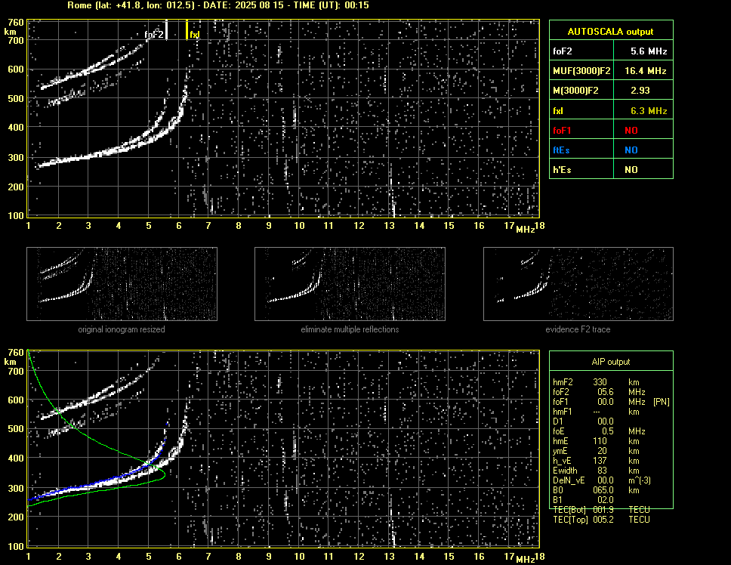This screenshot has height=565, width=731.
Task: Click the 10 MHz tick label under bottom ionogram
Action: (x=299, y=556)
